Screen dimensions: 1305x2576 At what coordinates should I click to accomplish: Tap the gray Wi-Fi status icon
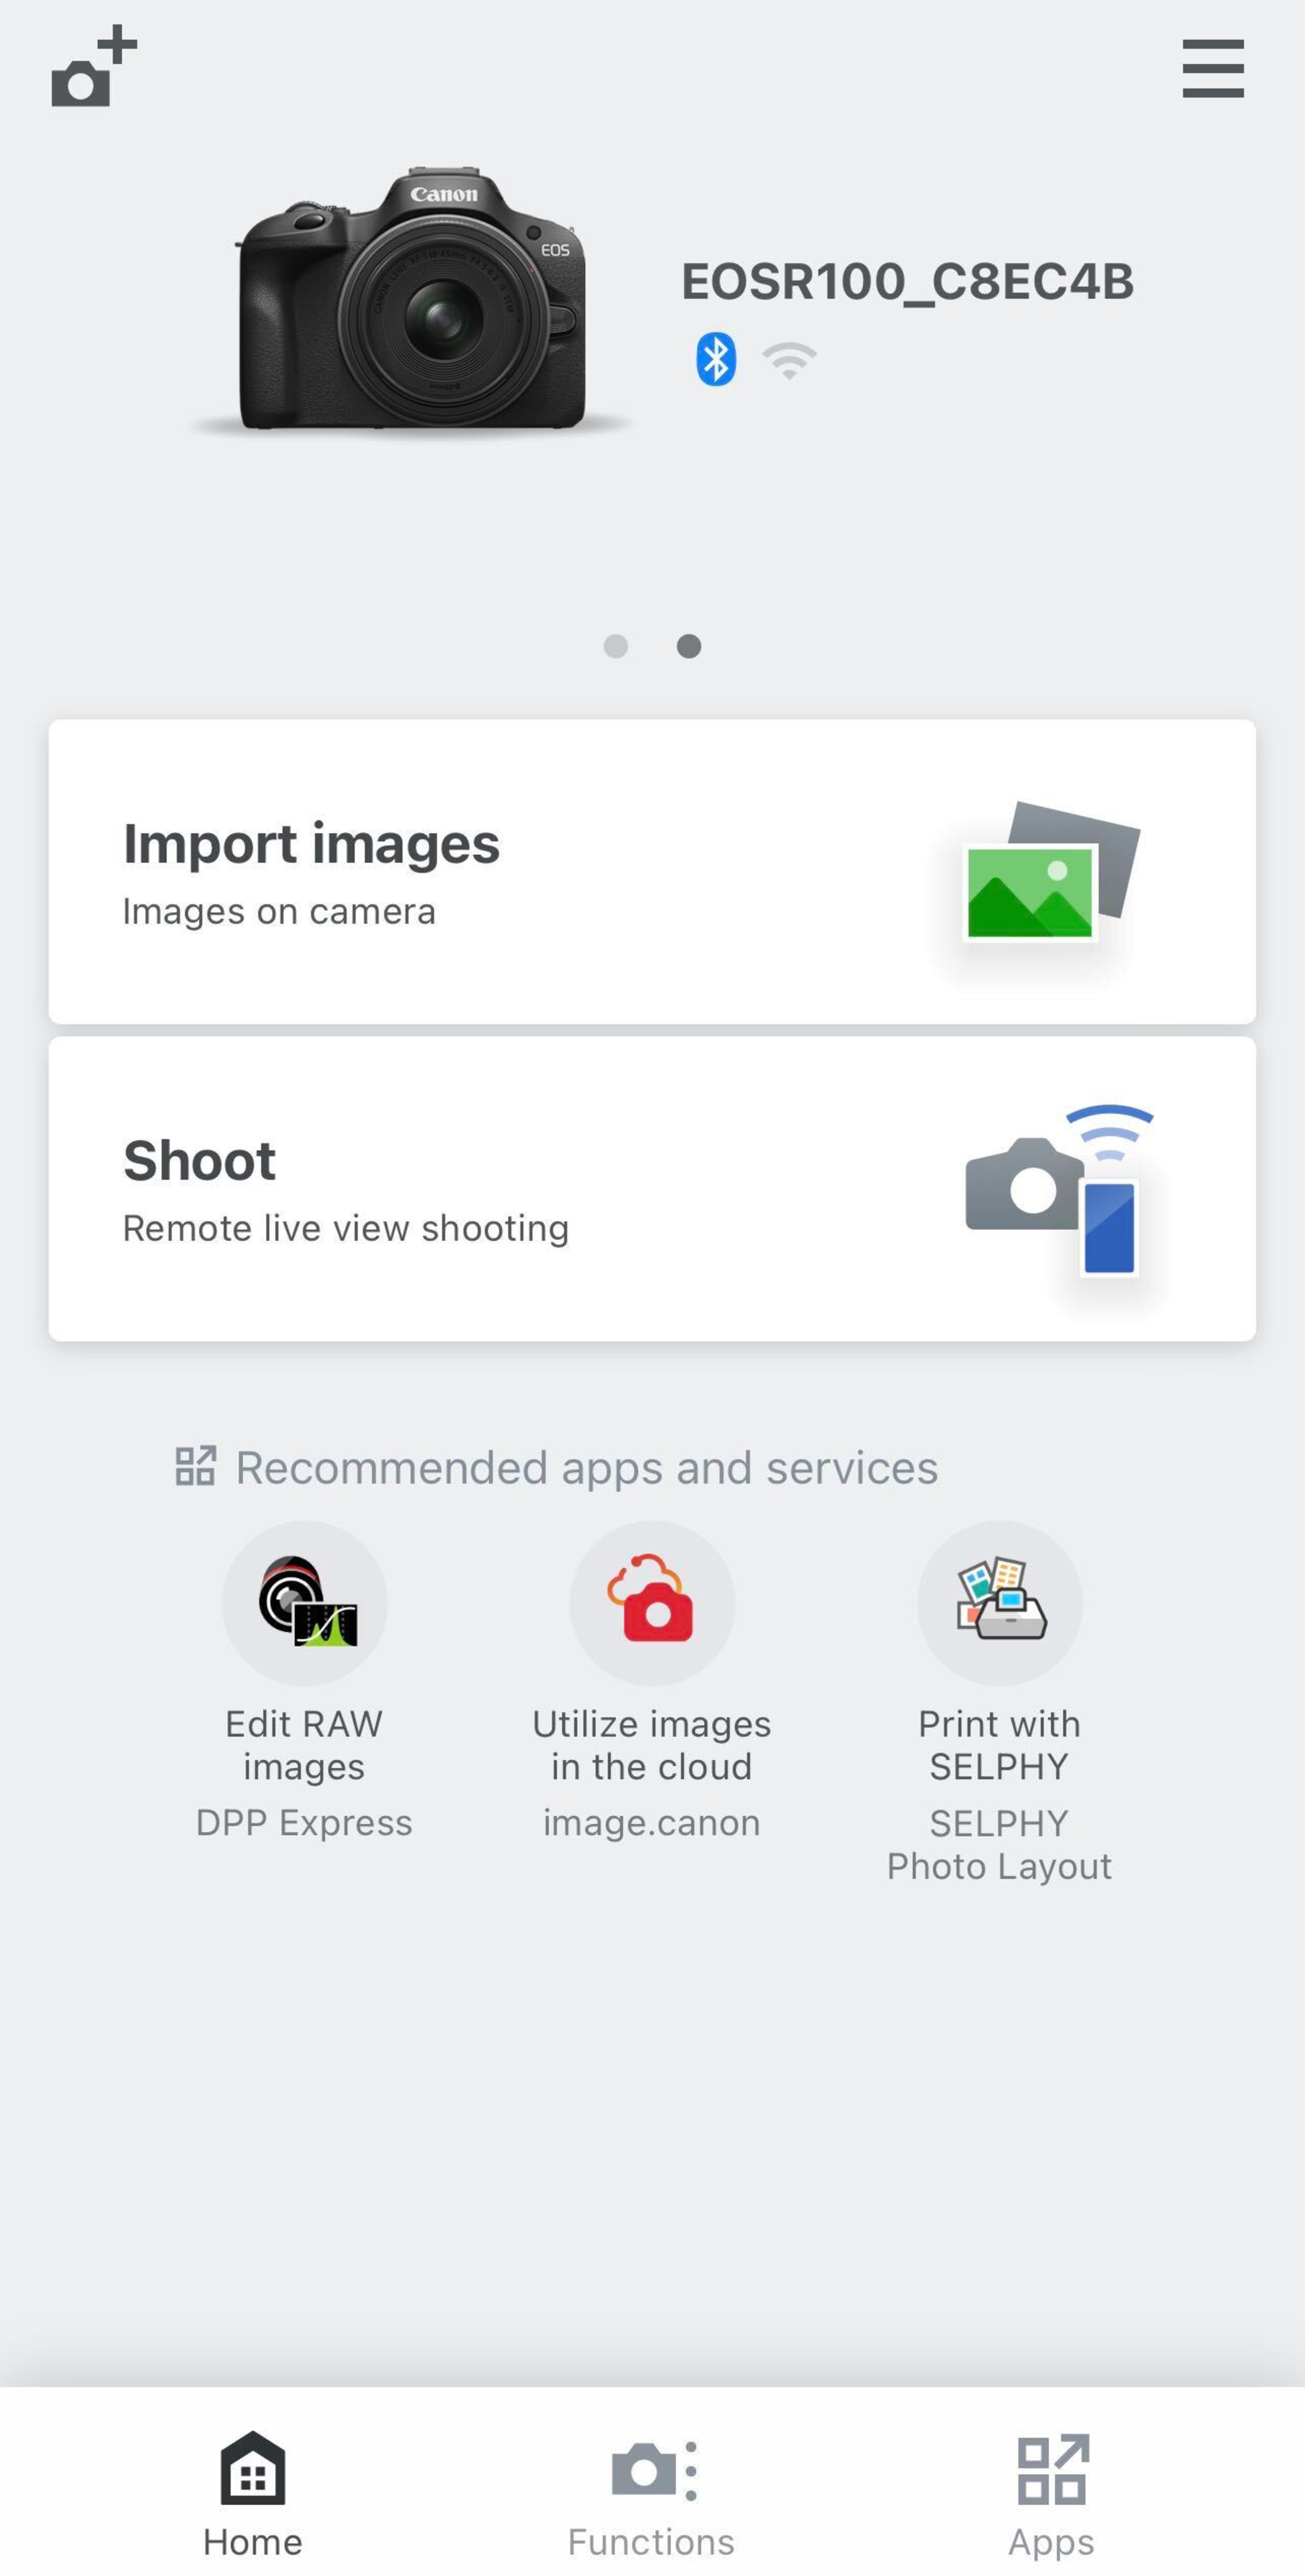point(789,360)
